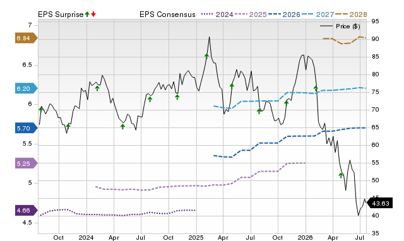Click the green up arrow in EPS Surprise legend
The height and width of the screenshot is (241, 404).
click(87, 14)
